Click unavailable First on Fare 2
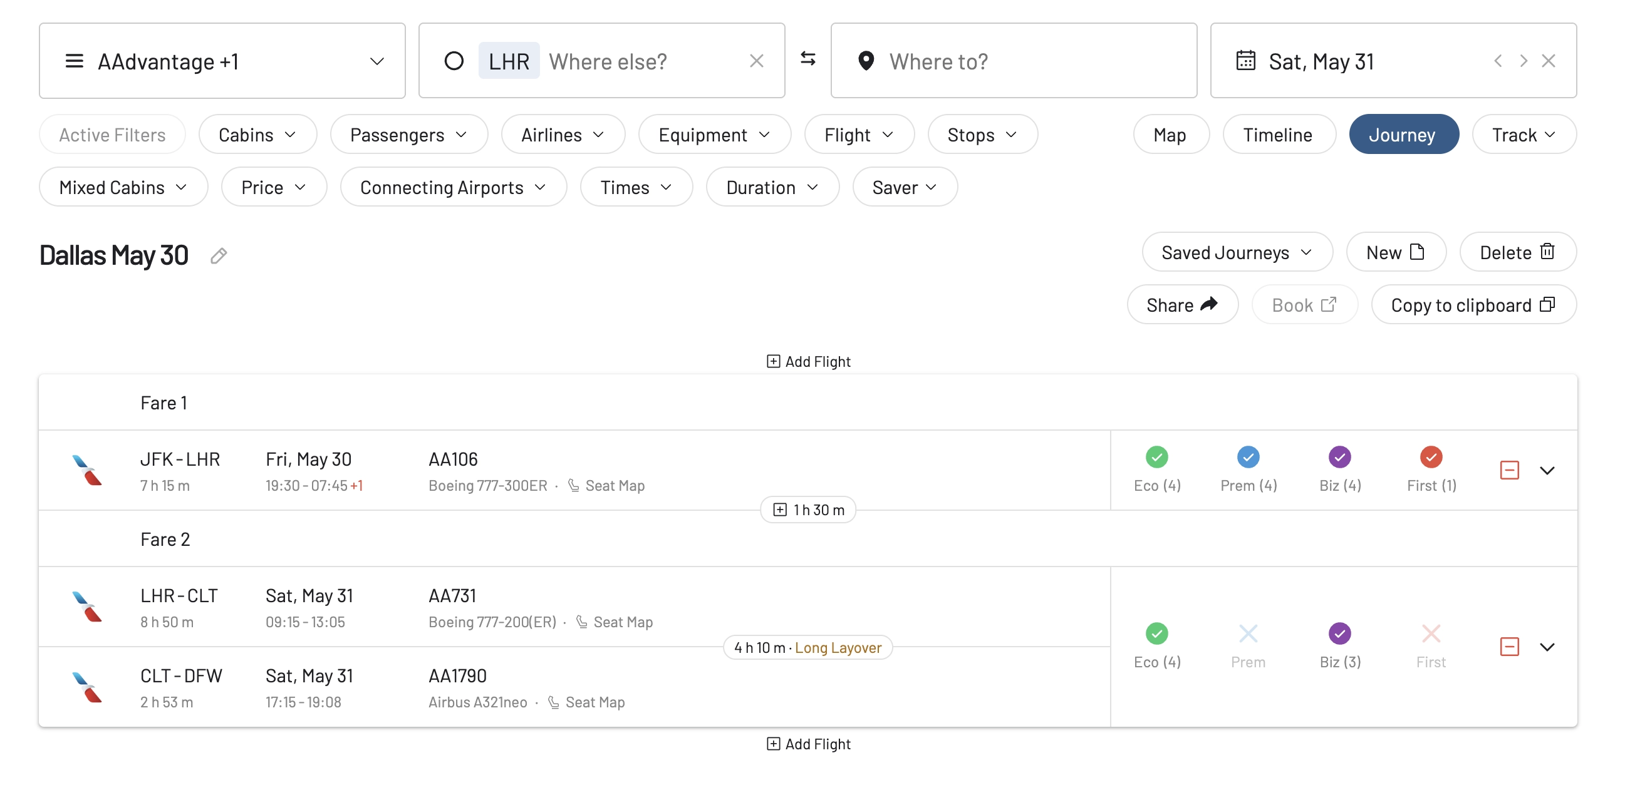This screenshot has height=795, width=1625. (x=1431, y=645)
